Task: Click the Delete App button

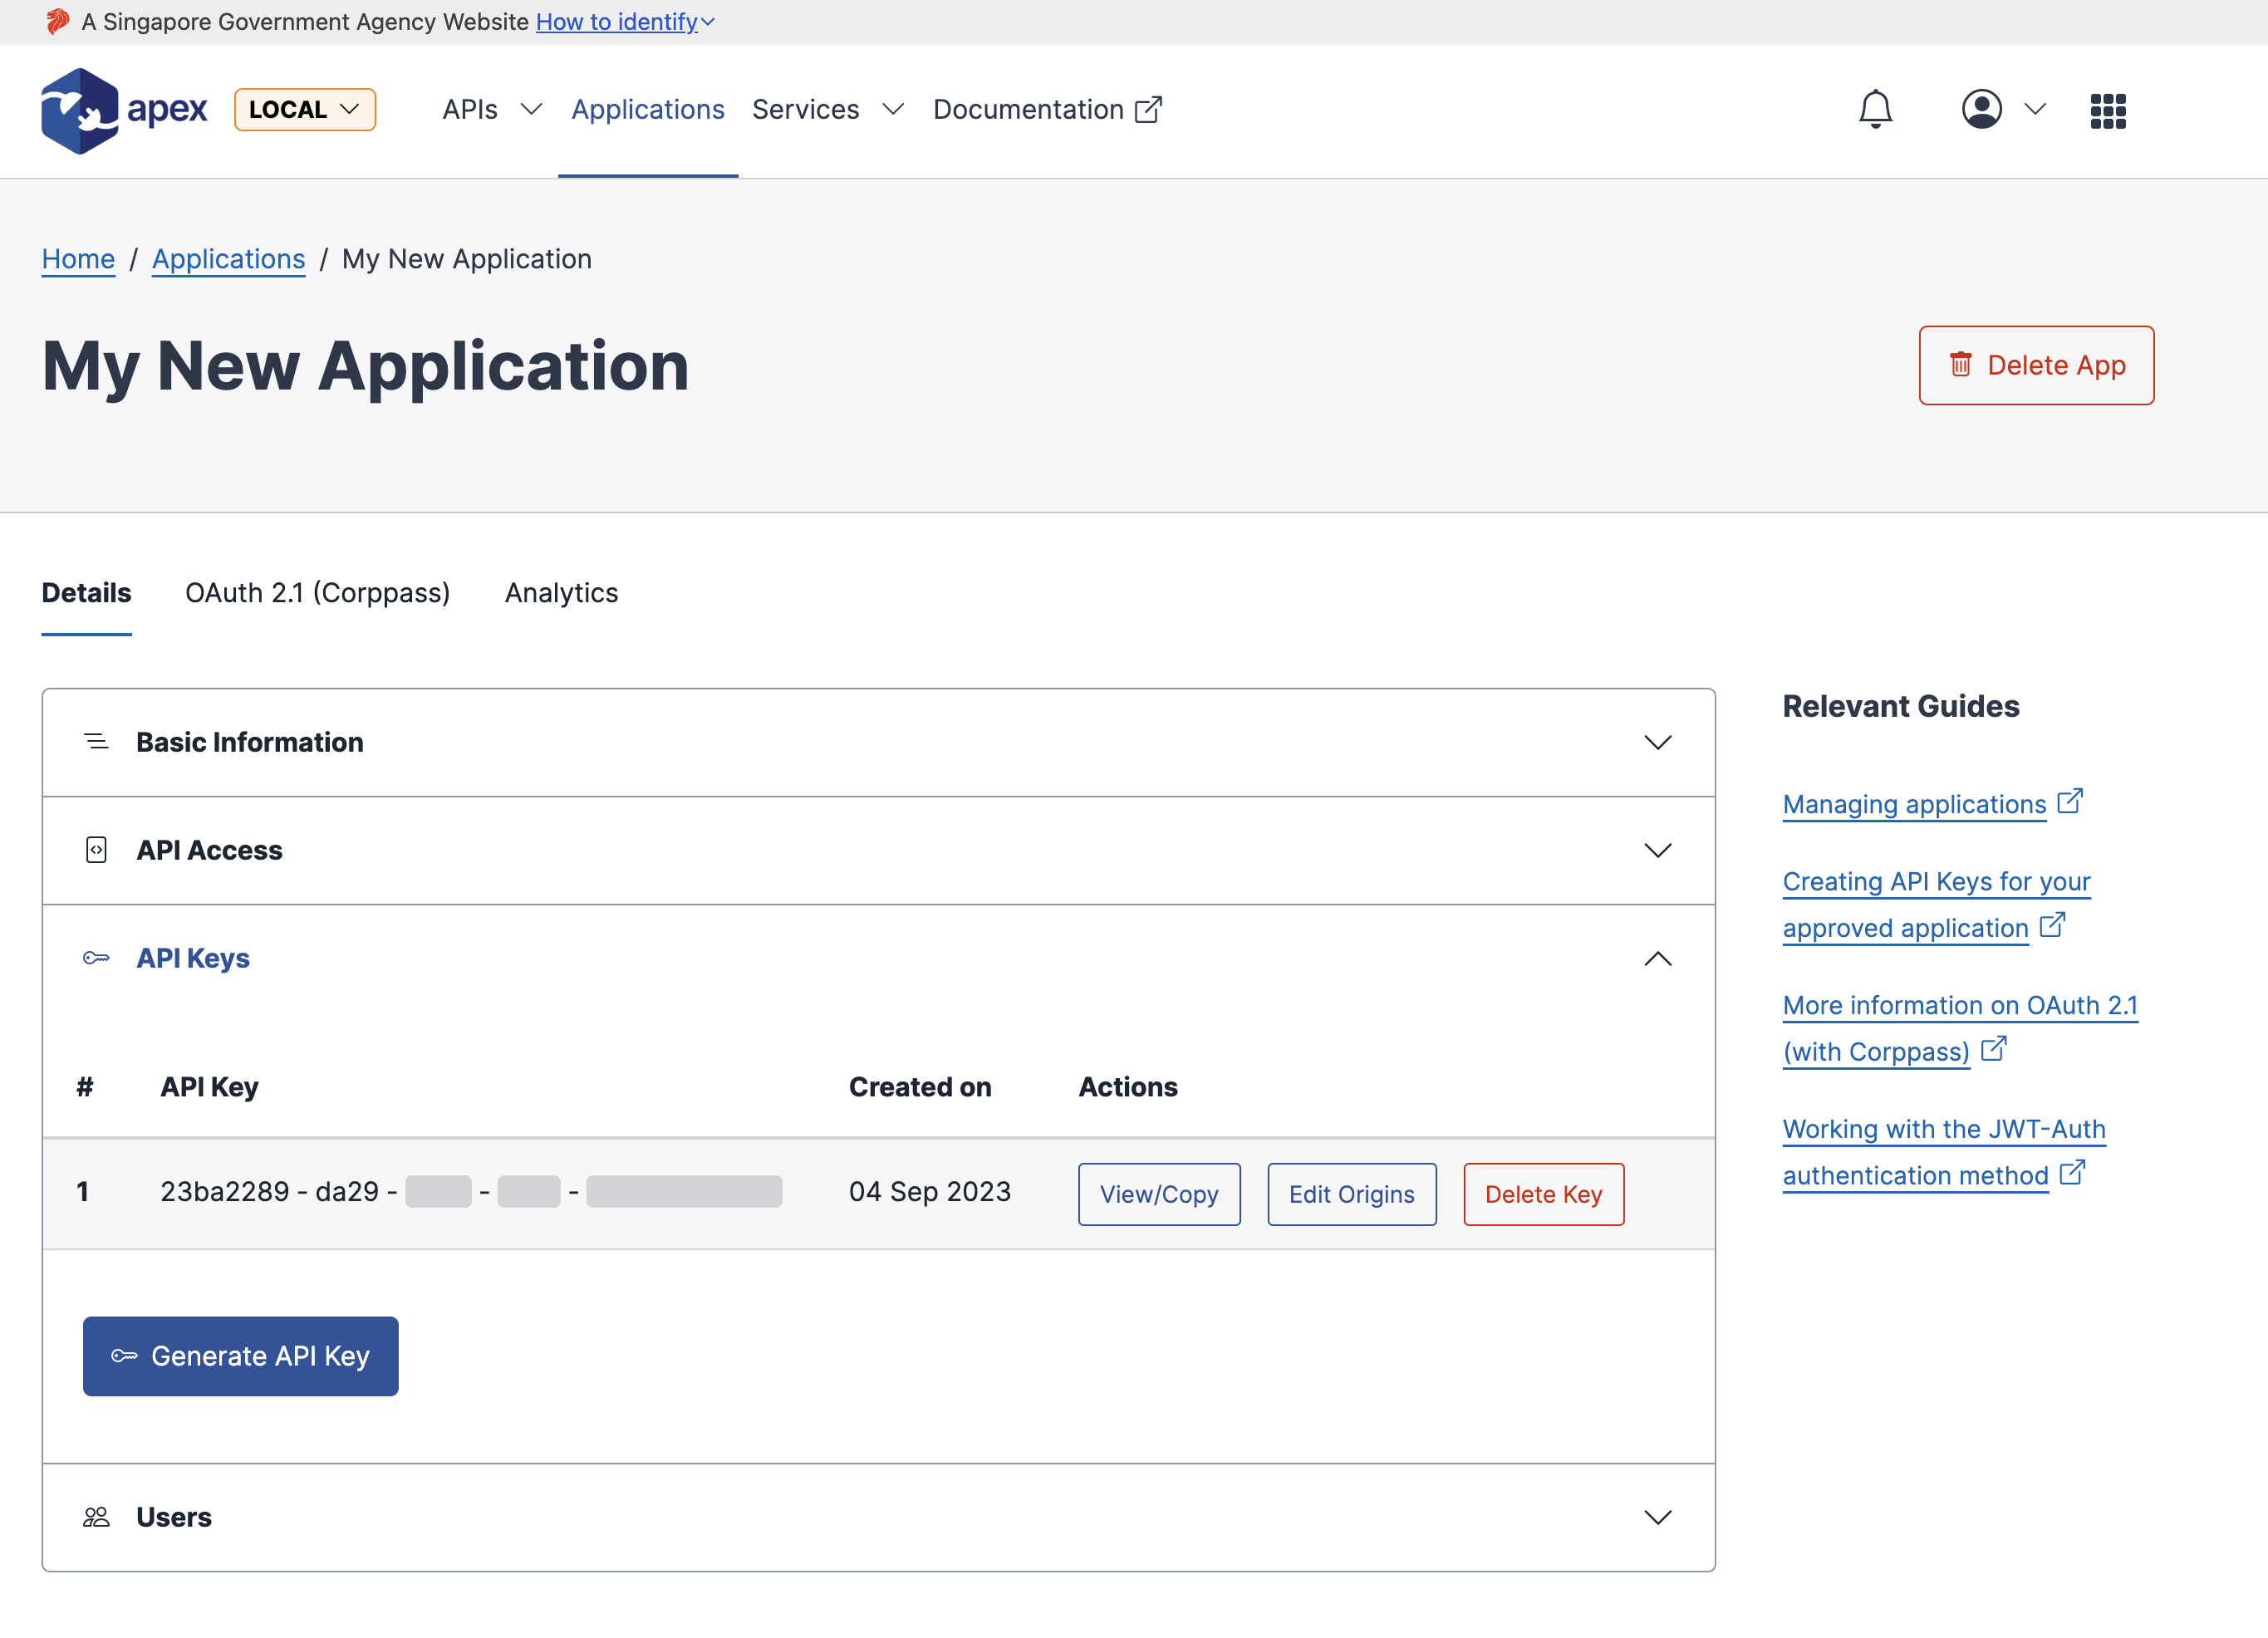Action: (x=2036, y=365)
